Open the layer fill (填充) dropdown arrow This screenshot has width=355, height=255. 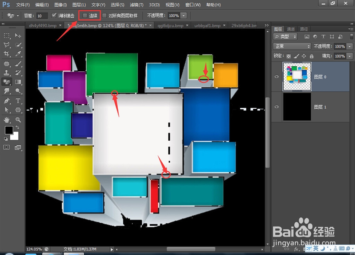350,56
